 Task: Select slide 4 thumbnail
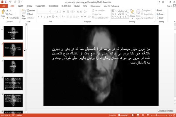pos(13,84)
